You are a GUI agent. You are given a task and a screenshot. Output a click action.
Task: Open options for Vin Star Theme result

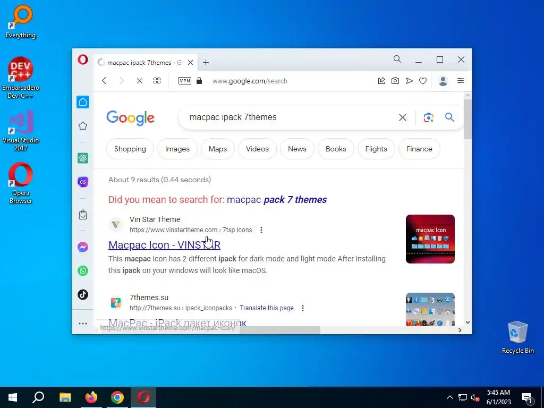[x=261, y=230]
